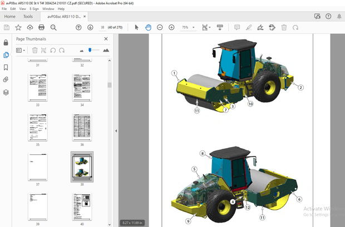This screenshot has height=227, width=345.
Task: Adjust the thumbnail size slider
Action: 90,50
